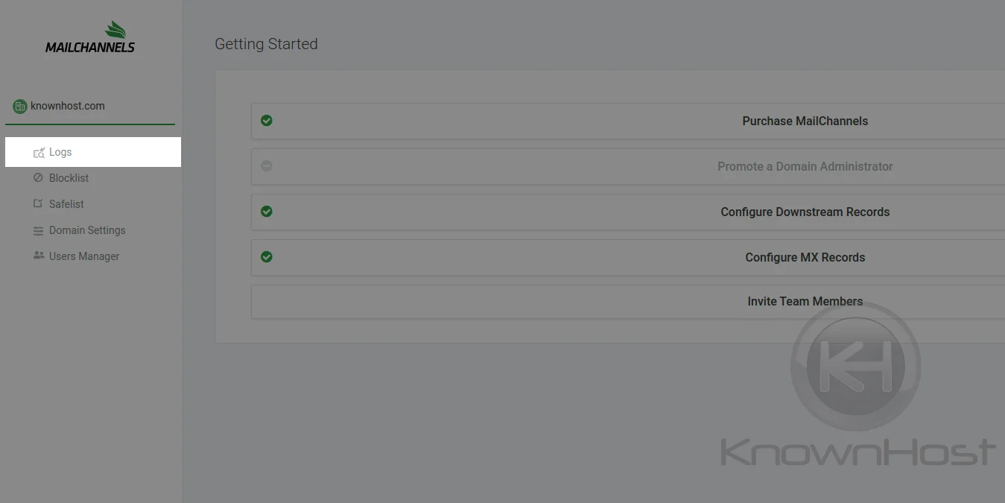Click the MailChannels logo

[x=90, y=37]
